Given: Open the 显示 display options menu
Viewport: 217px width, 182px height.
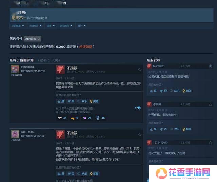Looking at the screenshot, I should (x=81, y=25).
